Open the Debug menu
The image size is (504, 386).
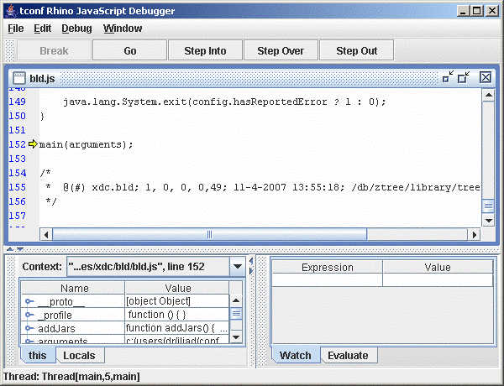click(76, 29)
